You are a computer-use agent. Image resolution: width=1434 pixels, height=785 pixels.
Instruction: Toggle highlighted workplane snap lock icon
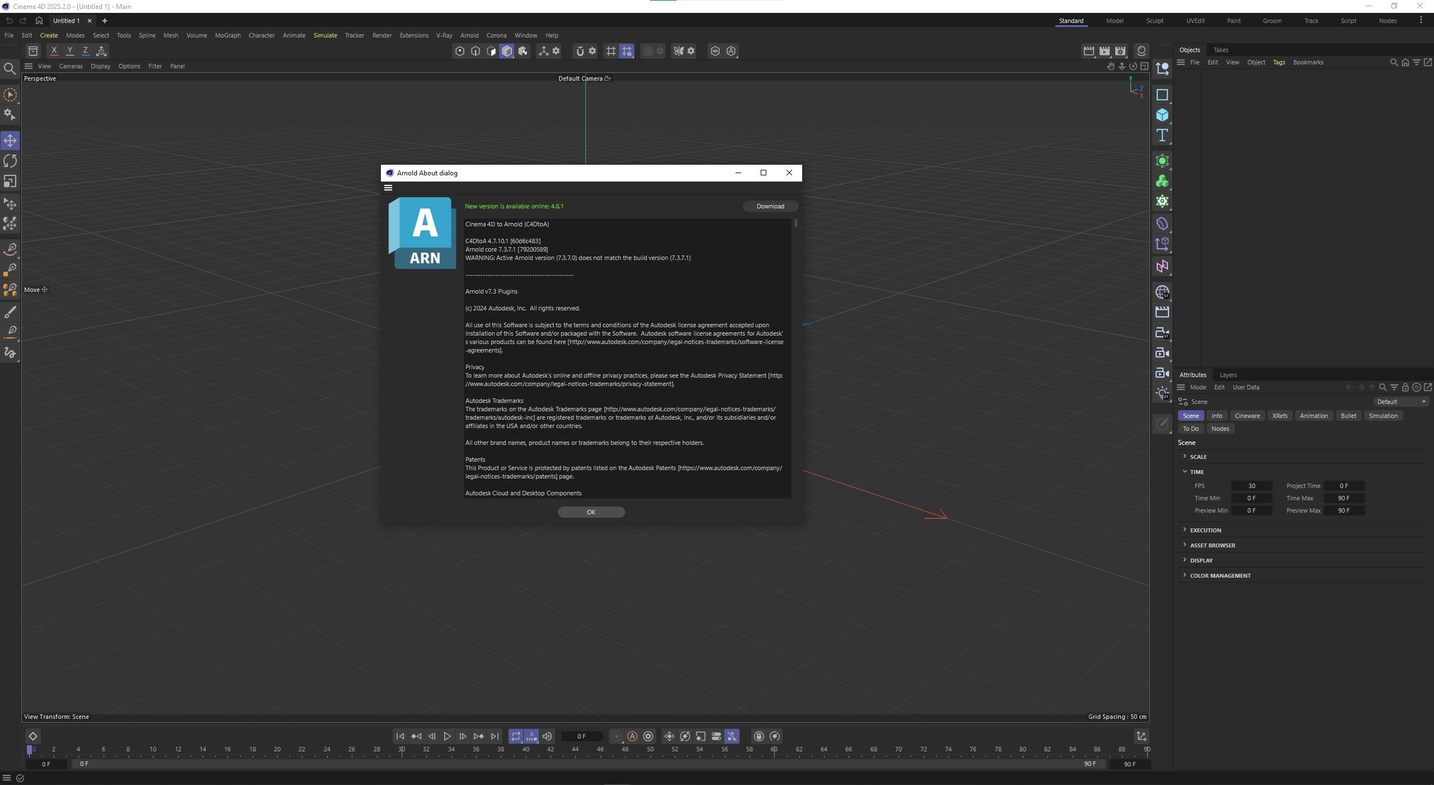click(627, 51)
